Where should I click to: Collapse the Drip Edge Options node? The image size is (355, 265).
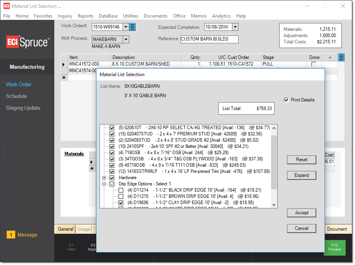(104, 184)
